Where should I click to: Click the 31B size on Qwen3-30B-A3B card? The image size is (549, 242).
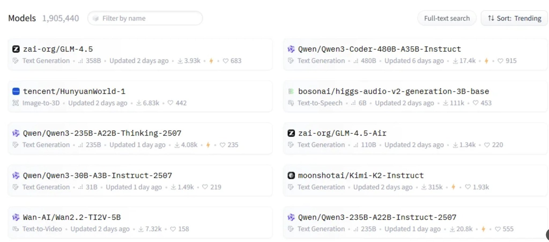click(x=91, y=187)
